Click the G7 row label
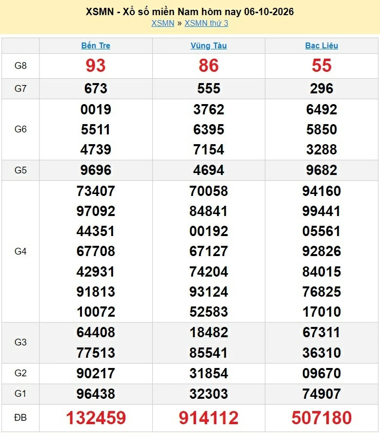 point(20,88)
